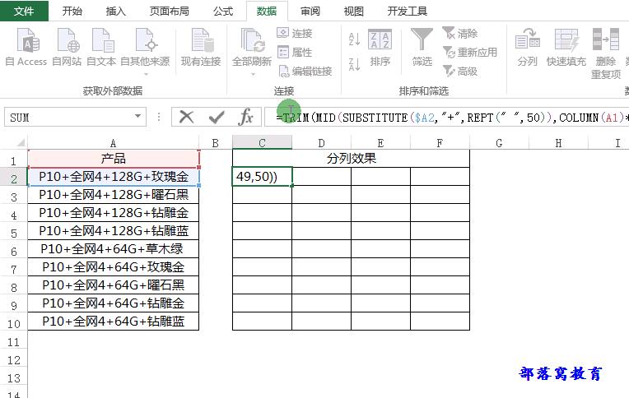Open 自其他来源 data source dropdown
629x398 pixels.
tap(145, 51)
